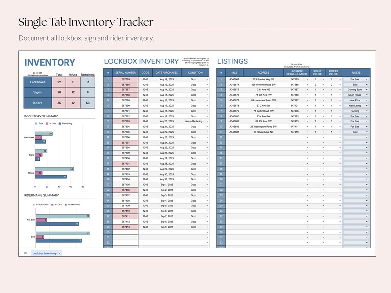Click the RIDERS IN USE column header
Image resolution: width=391 pixels, height=293 pixels.
[x=333, y=73]
